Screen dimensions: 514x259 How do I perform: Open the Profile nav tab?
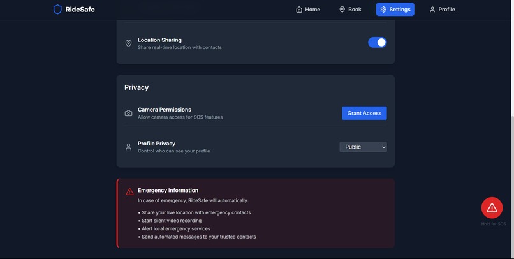[442, 10]
